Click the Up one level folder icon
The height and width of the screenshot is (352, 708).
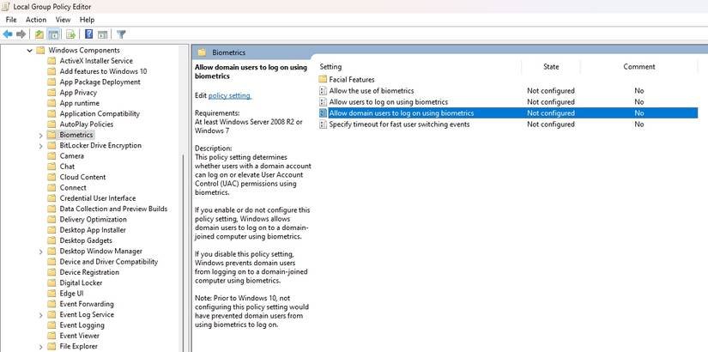pyautogui.click(x=39, y=34)
